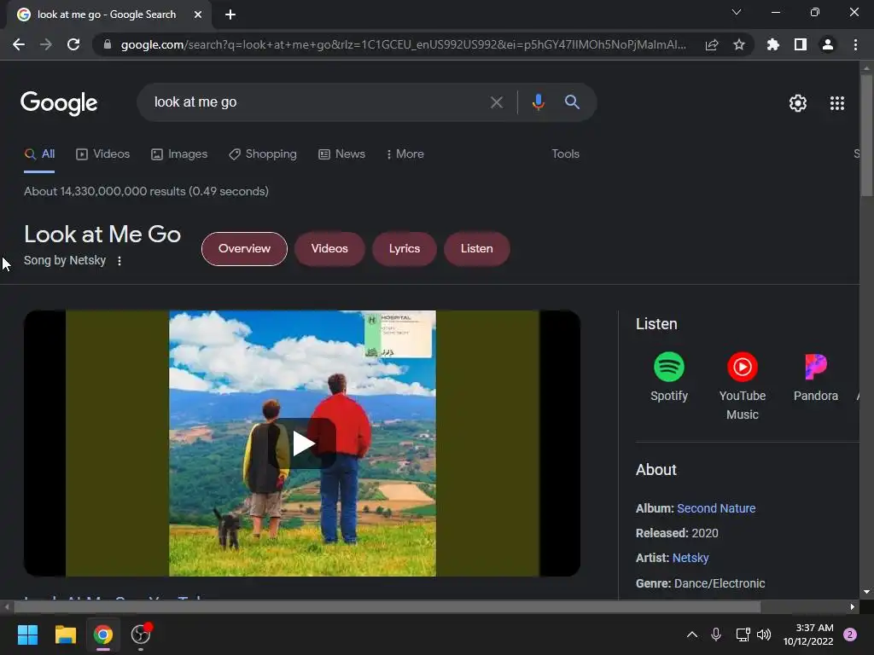The height and width of the screenshot is (655, 874).
Task: Show hidden system tray icons
Action: click(691, 635)
